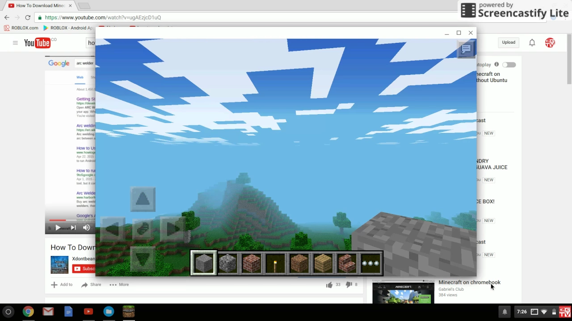Open Files app from the shelf

point(109,312)
